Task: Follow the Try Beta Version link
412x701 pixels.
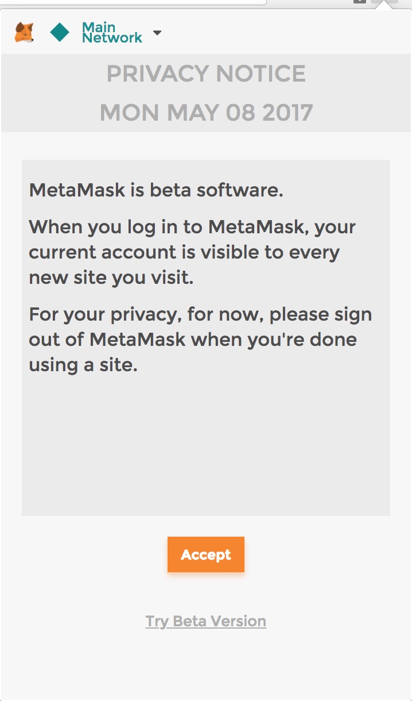Action: pos(206,621)
